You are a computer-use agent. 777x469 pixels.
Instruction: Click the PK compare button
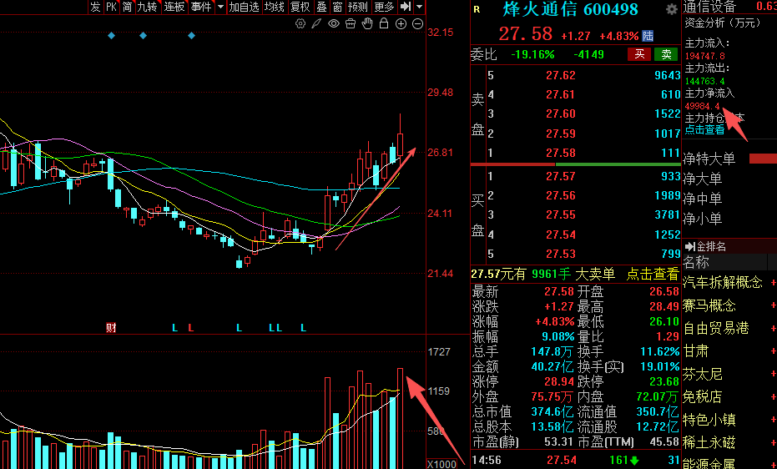112,7
